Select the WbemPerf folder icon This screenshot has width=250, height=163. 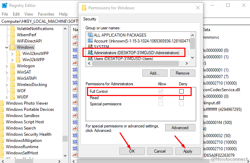(x=12, y=35)
